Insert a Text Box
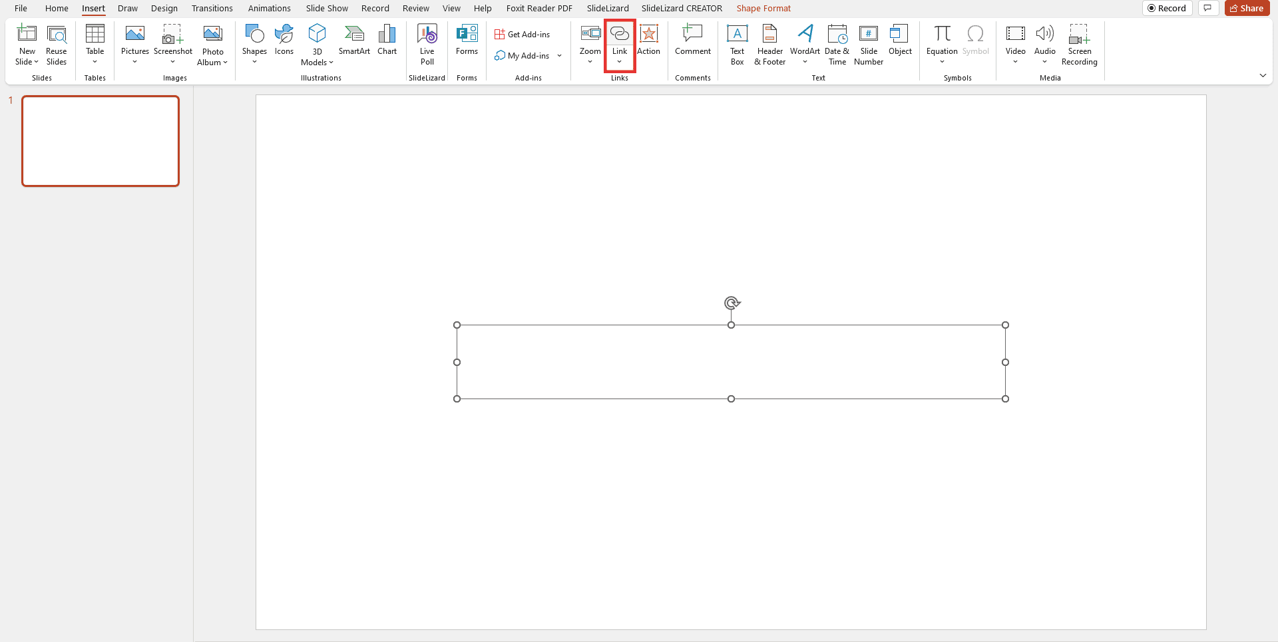This screenshot has width=1278, height=642. (738, 45)
